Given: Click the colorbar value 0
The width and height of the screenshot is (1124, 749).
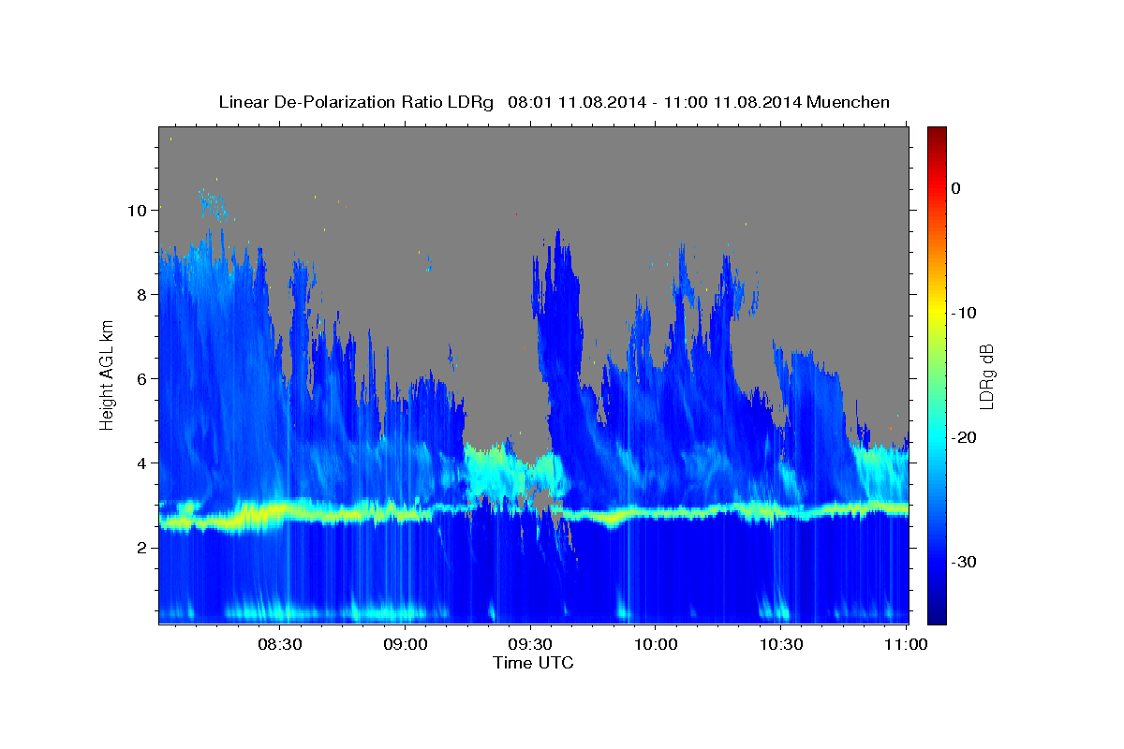Looking at the screenshot, I should (956, 188).
